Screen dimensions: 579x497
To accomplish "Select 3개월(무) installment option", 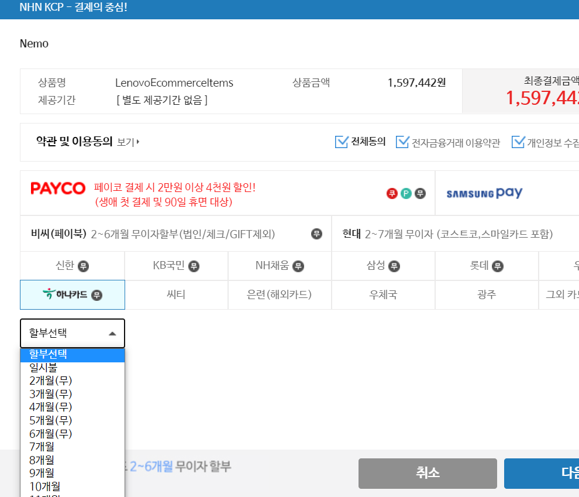I will [73, 394].
